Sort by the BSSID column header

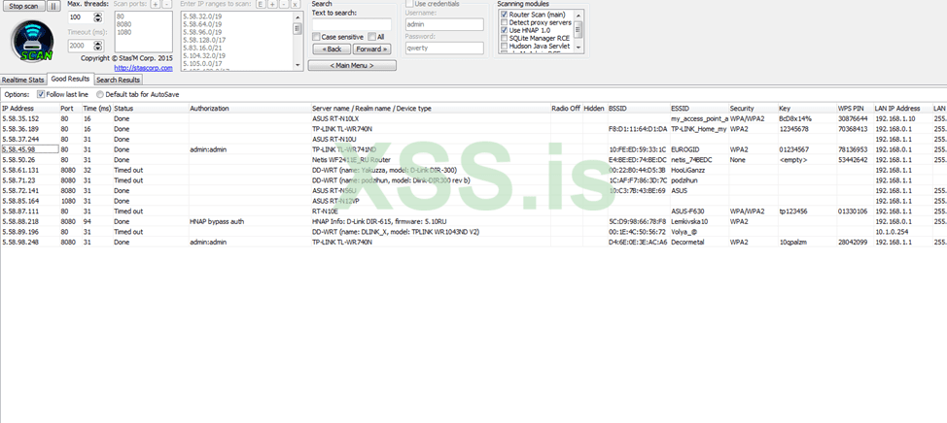point(639,109)
